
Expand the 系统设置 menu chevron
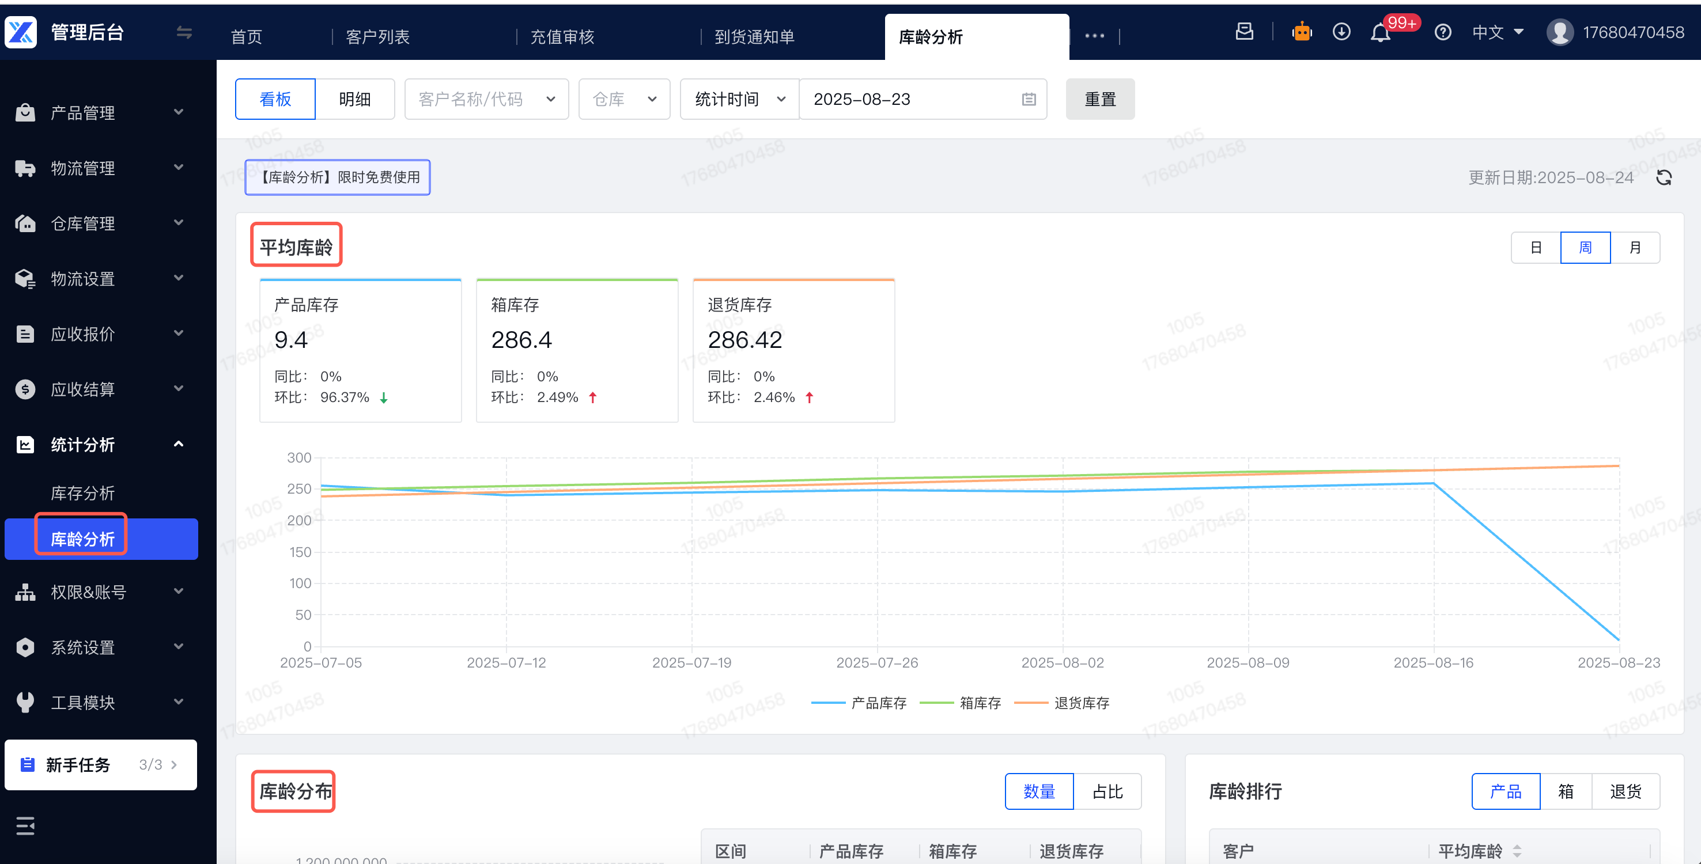tap(178, 647)
